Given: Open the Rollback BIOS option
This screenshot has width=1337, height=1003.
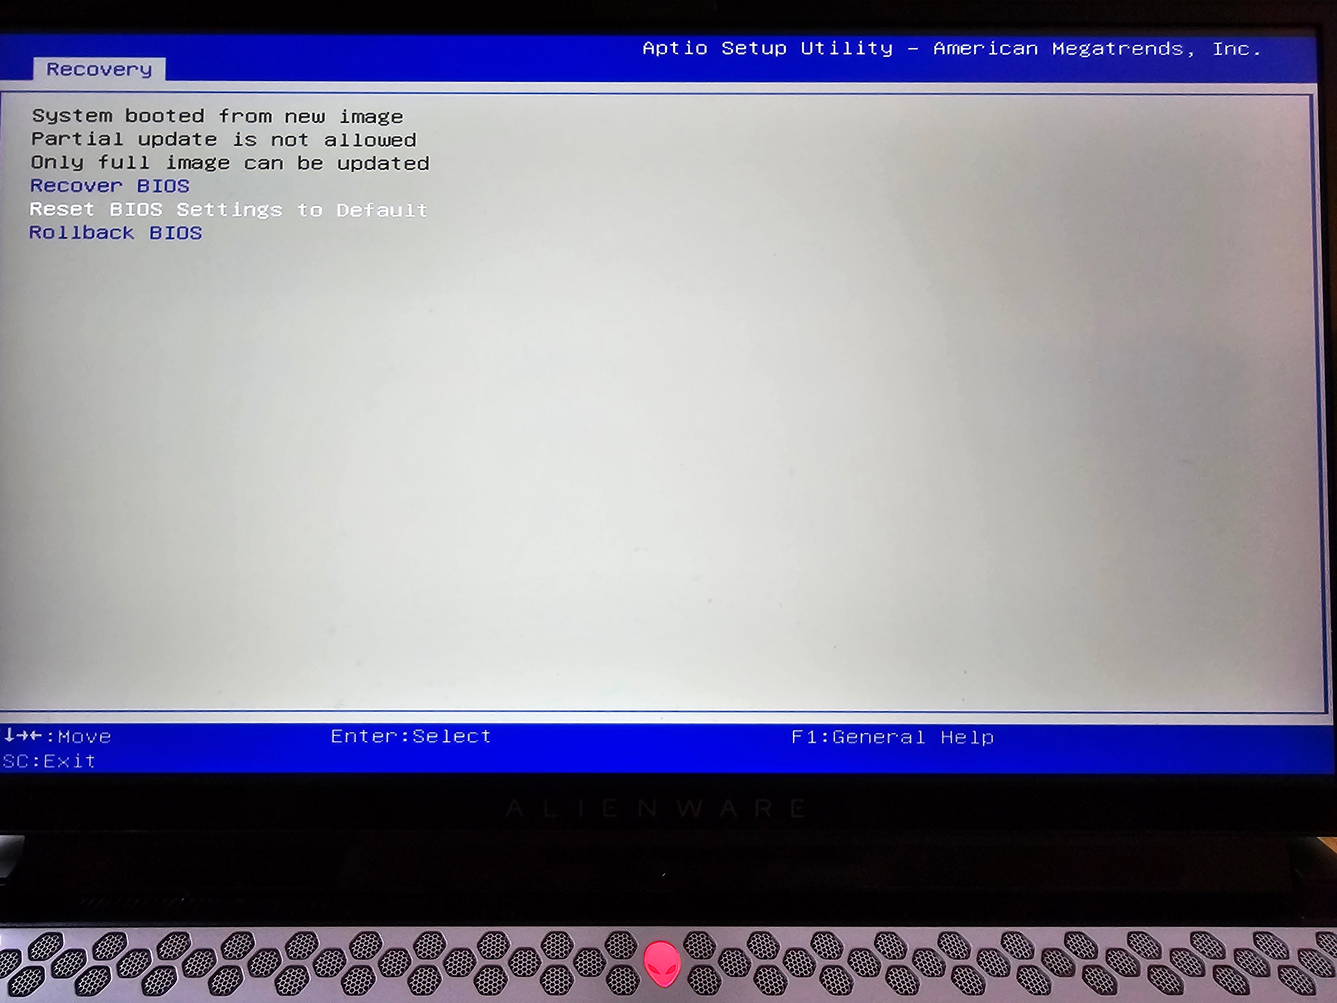Looking at the screenshot, I should 115,233.
